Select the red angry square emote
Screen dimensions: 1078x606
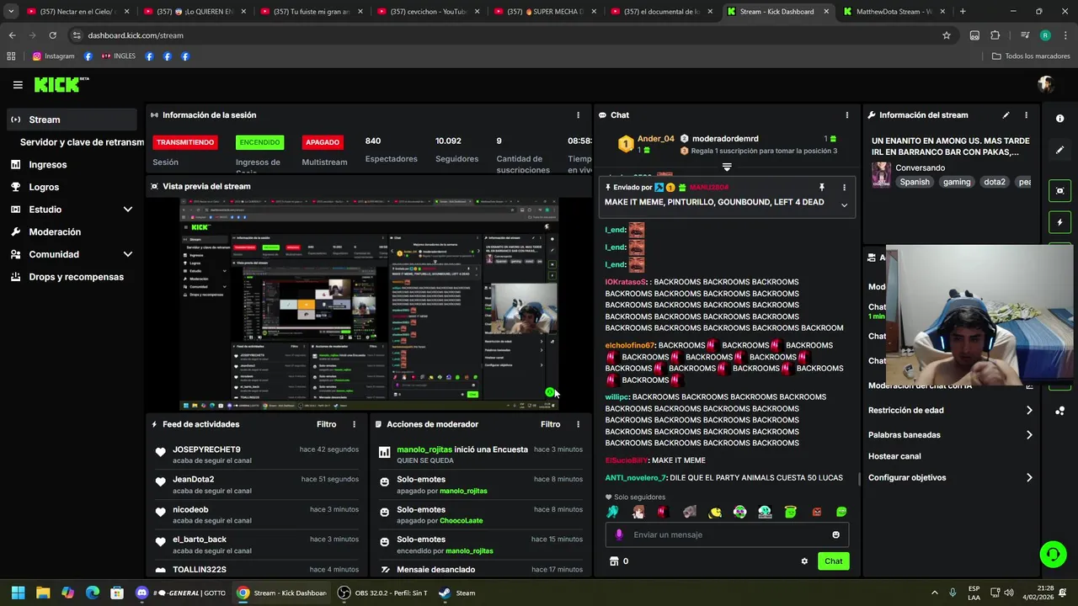816,512
